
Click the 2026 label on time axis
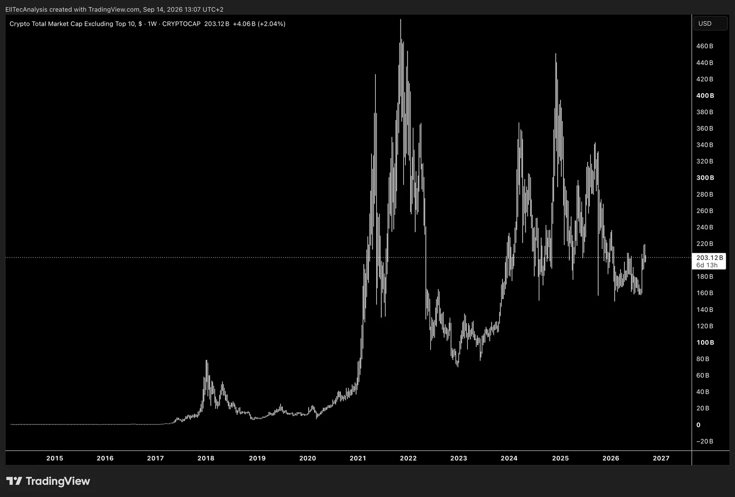[x=611, y=458]
